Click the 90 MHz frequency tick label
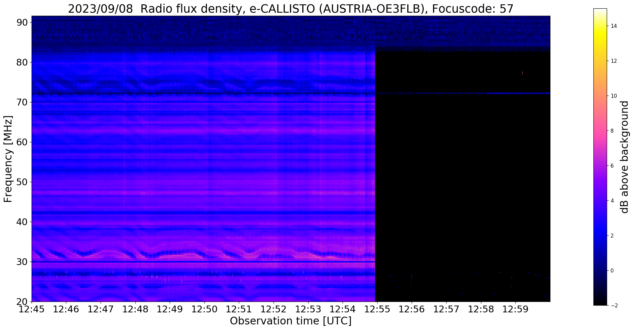The image size is (634, 330). coord(23,22)
